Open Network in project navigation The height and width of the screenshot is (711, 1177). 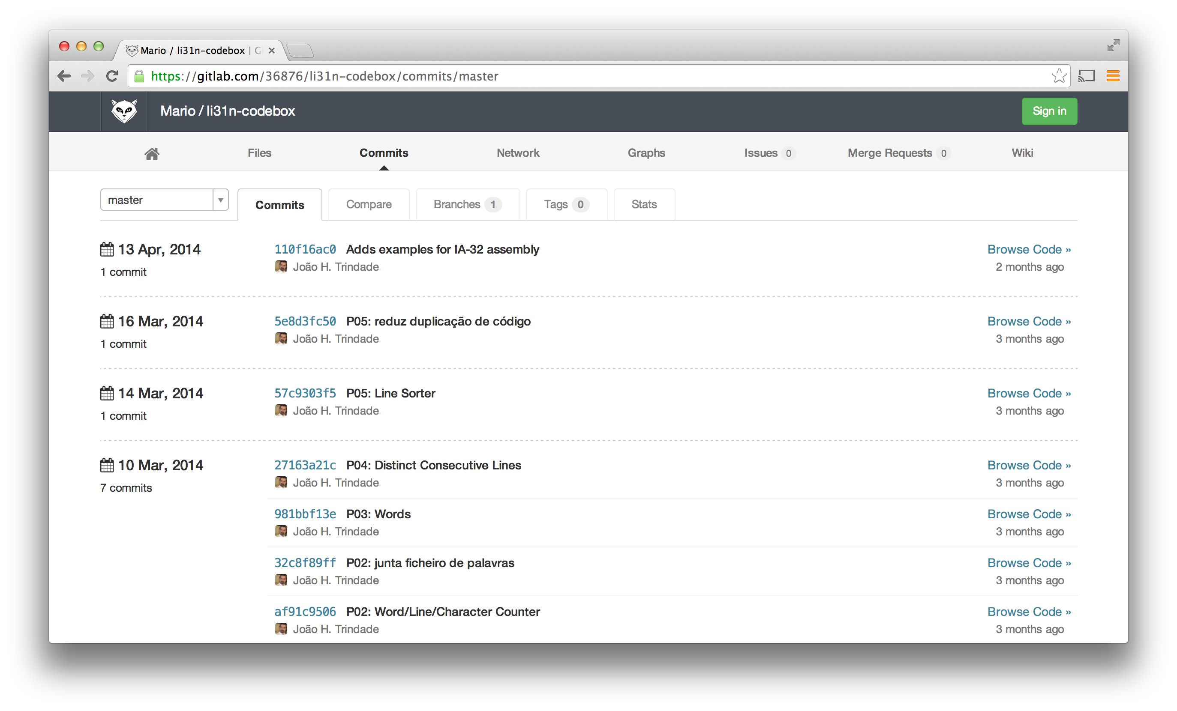tap(518, 153)
